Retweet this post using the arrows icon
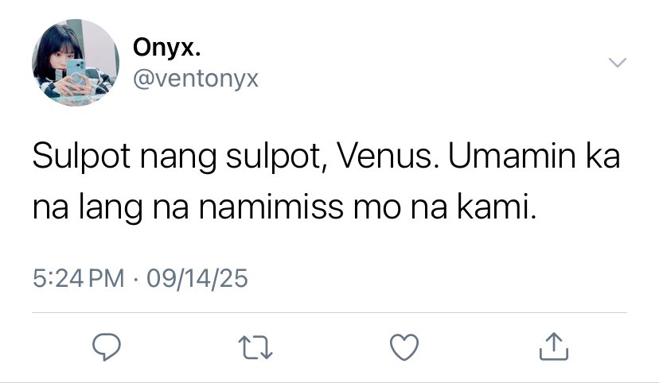The height and width of the screenshot is (383, 659). pyautogui.click(x=255, y=347)
